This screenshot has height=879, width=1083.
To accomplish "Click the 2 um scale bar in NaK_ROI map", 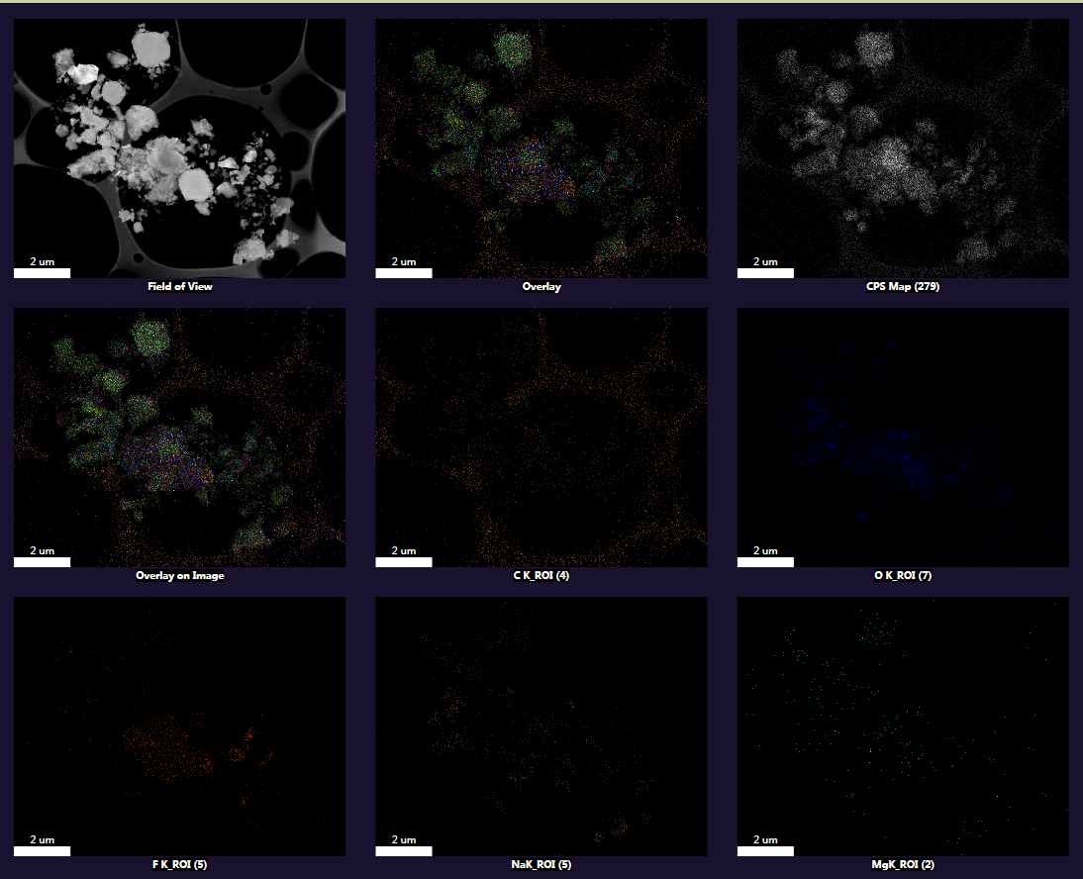I will [404, 850].
